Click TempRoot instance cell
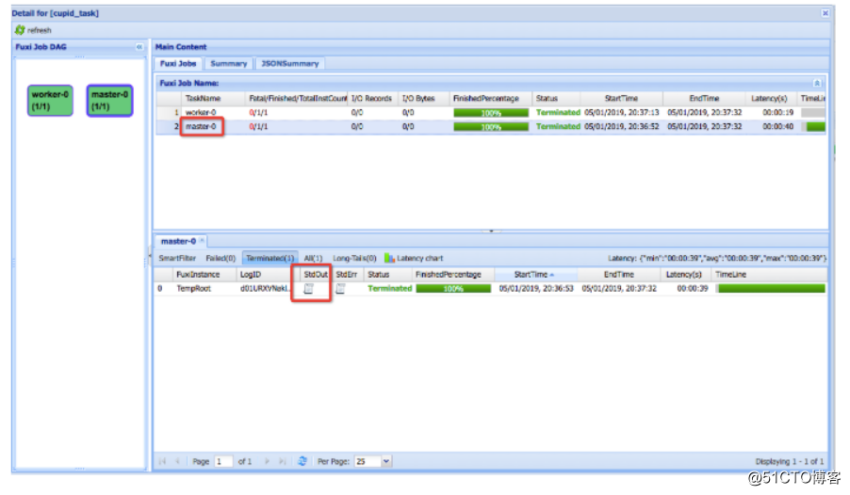The image size is (850, 495). click(x=193, y=289)
